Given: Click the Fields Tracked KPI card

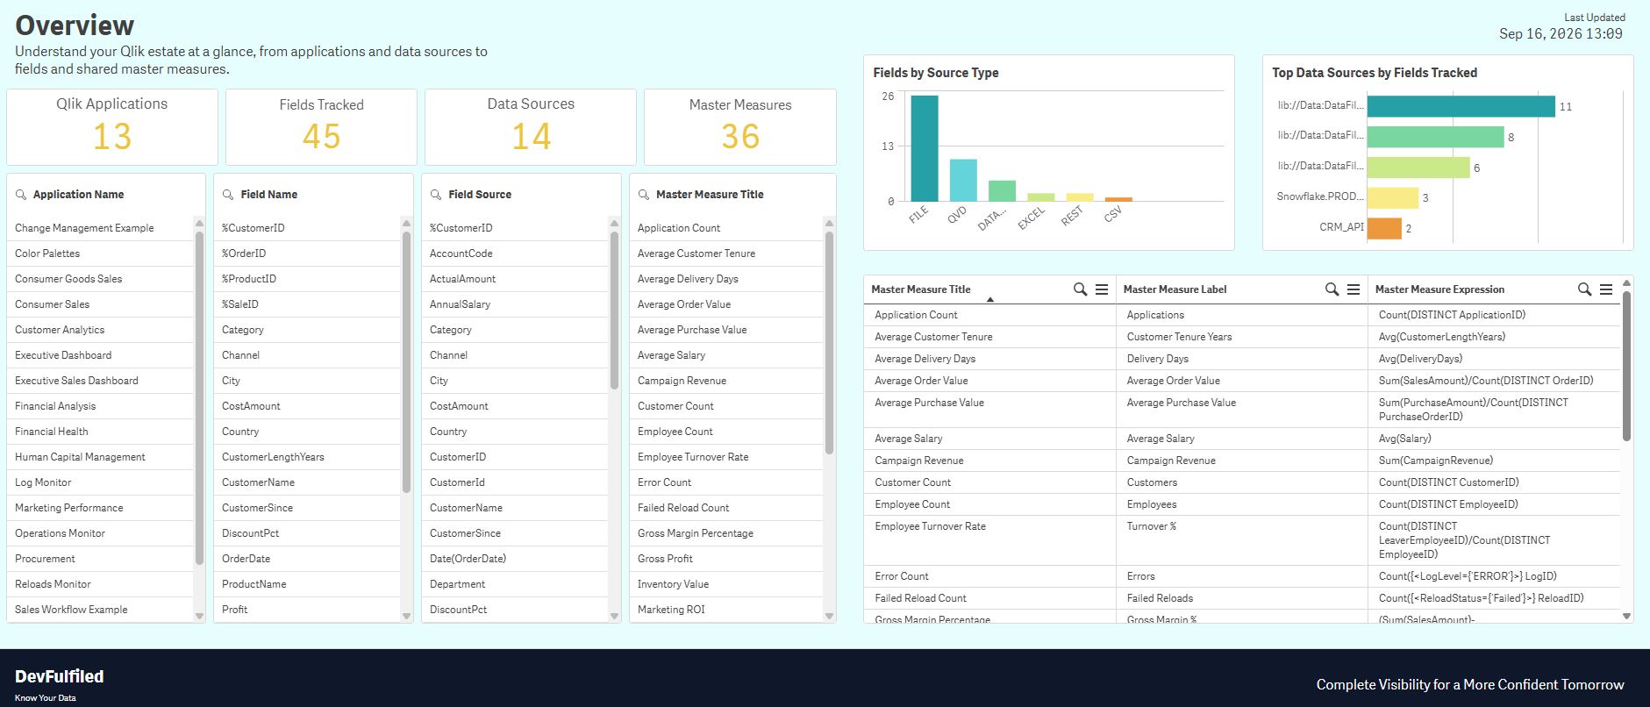Looking at the screenshot, I should pyautogui.click(x=321, y=127).
